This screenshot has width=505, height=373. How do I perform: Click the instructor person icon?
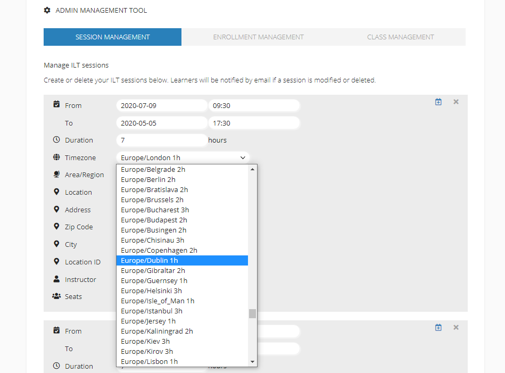[x=56, y=279]
